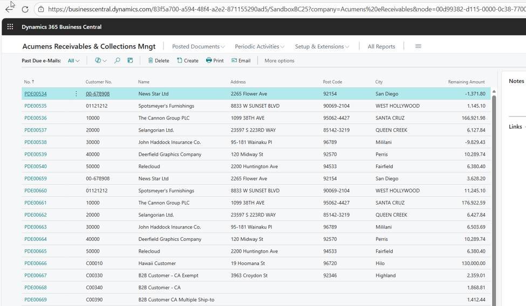Select B2B Customer CA Multiple Ship-to cell
This screenshot has width=526, height=306.
tap(176, 300)
